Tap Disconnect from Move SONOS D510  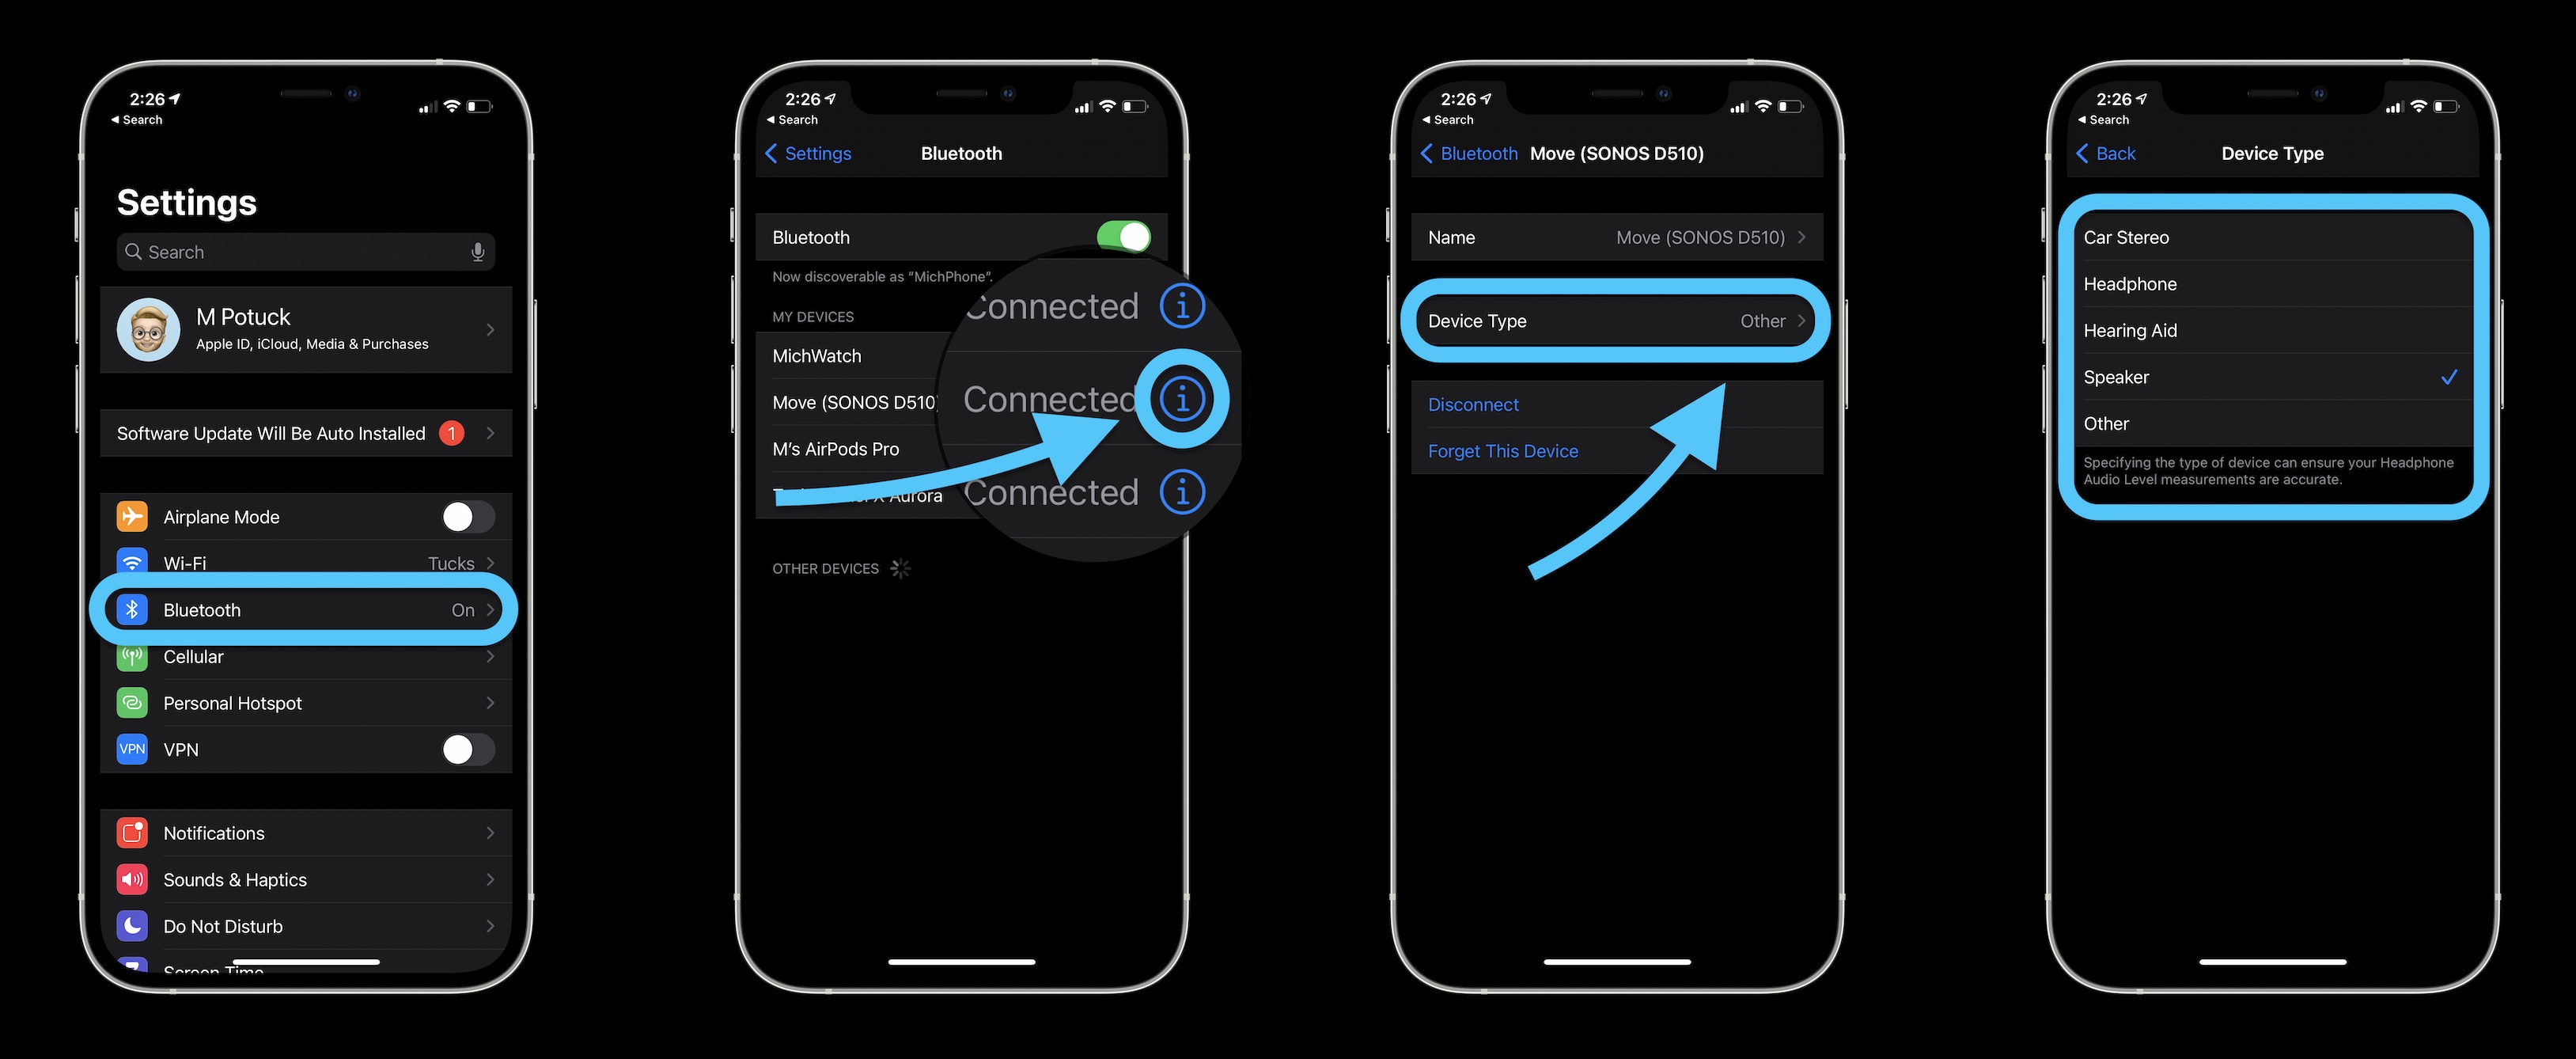tap(1472, 403)
